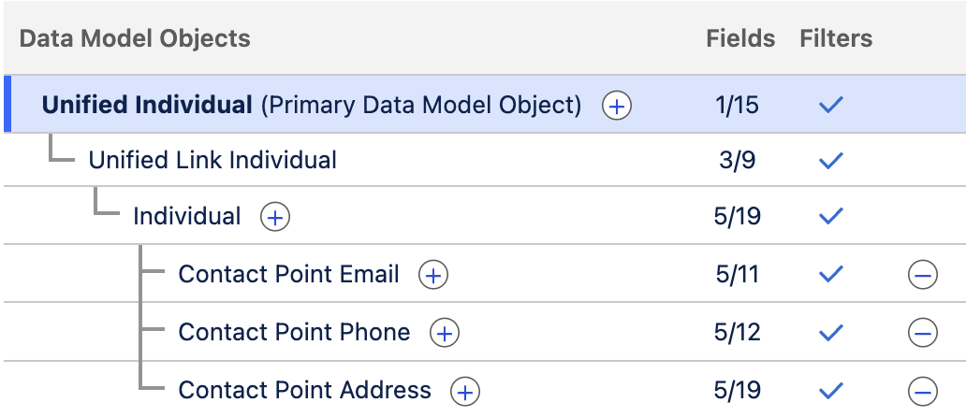Screen dimensions: 966x417
Task: Toggle filter checkmark for Unified Individual
Action: coord(830,105)
